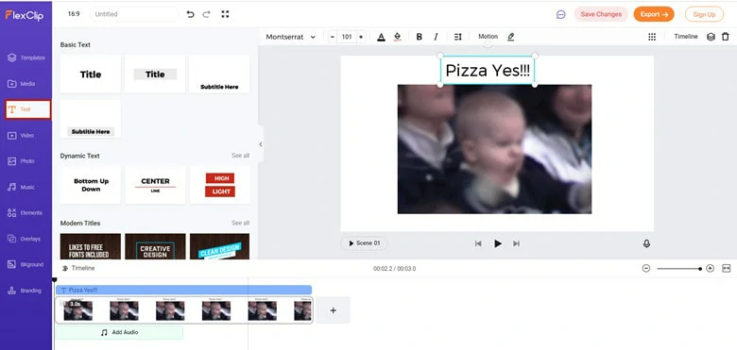Click the redo arrow icon

[206, 14]
